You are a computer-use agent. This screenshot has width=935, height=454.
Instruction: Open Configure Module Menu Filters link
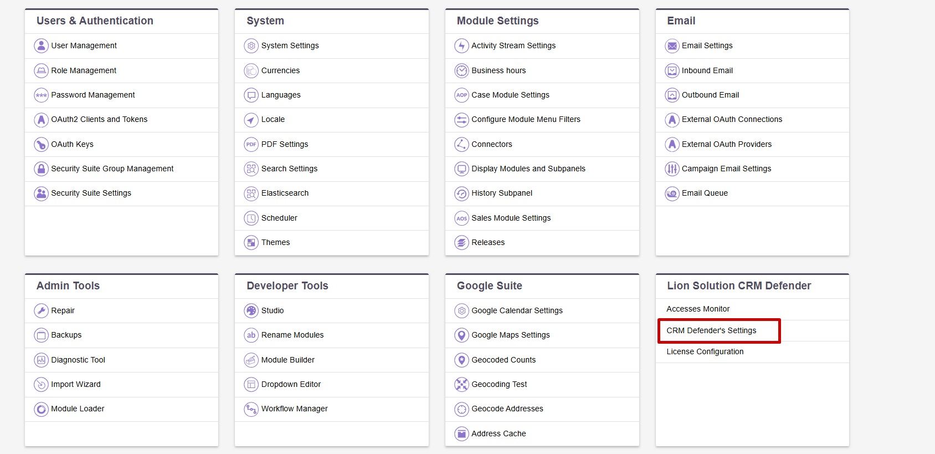click(x=526, y=119)
